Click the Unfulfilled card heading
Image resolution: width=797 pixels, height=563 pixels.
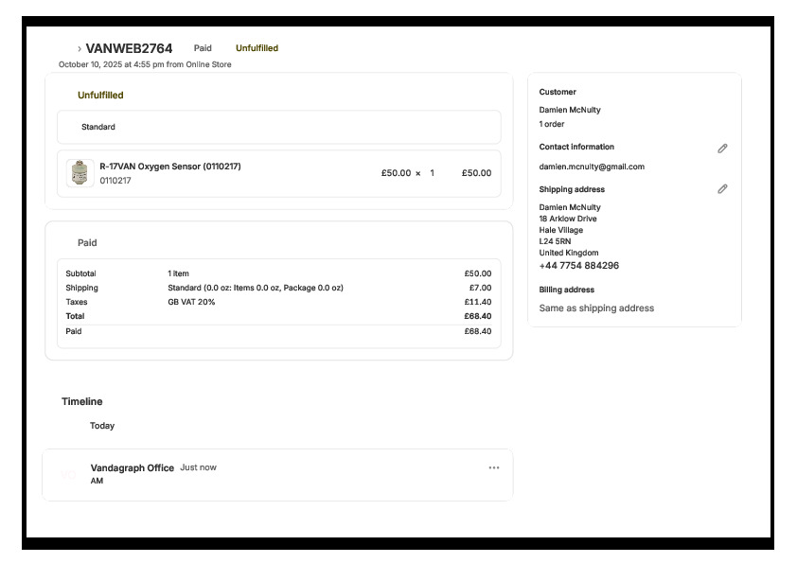(100, 96)
